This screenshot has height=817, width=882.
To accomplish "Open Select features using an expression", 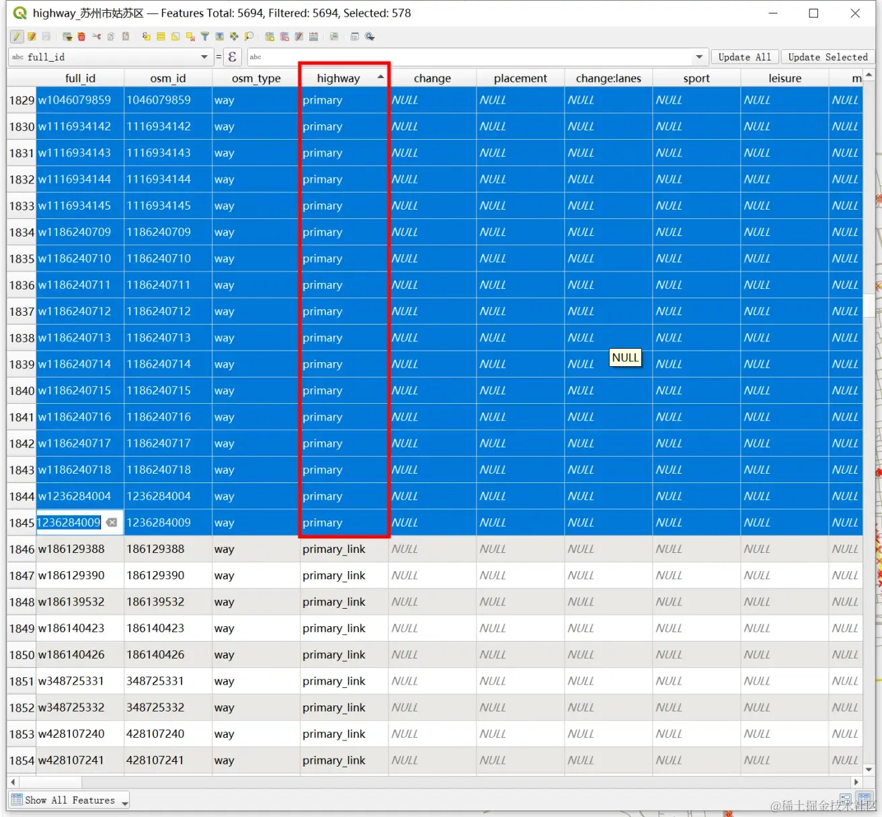I will click(146, 36).
